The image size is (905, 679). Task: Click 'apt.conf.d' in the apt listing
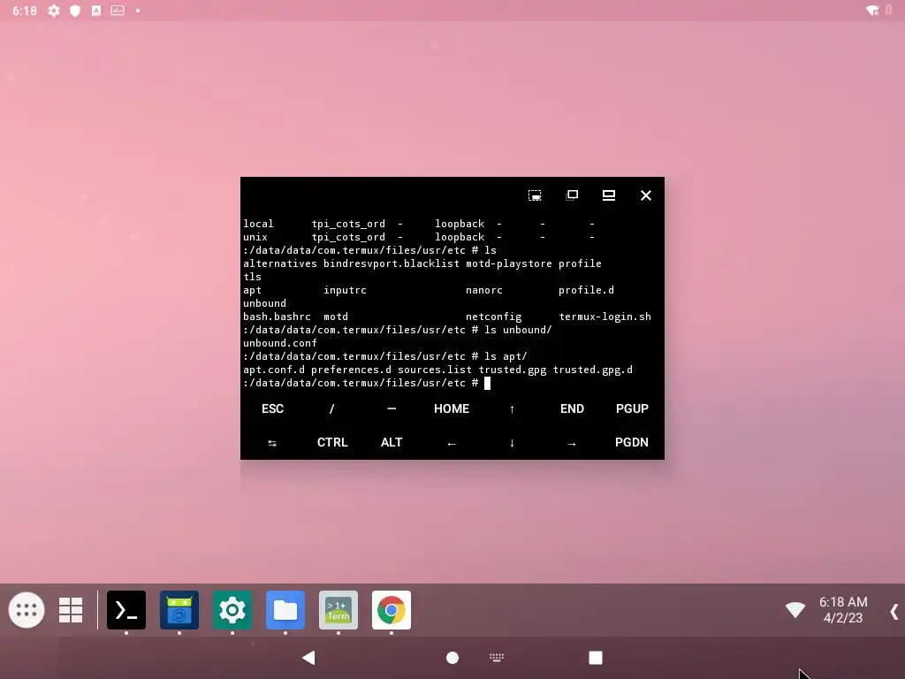(274, 370)
